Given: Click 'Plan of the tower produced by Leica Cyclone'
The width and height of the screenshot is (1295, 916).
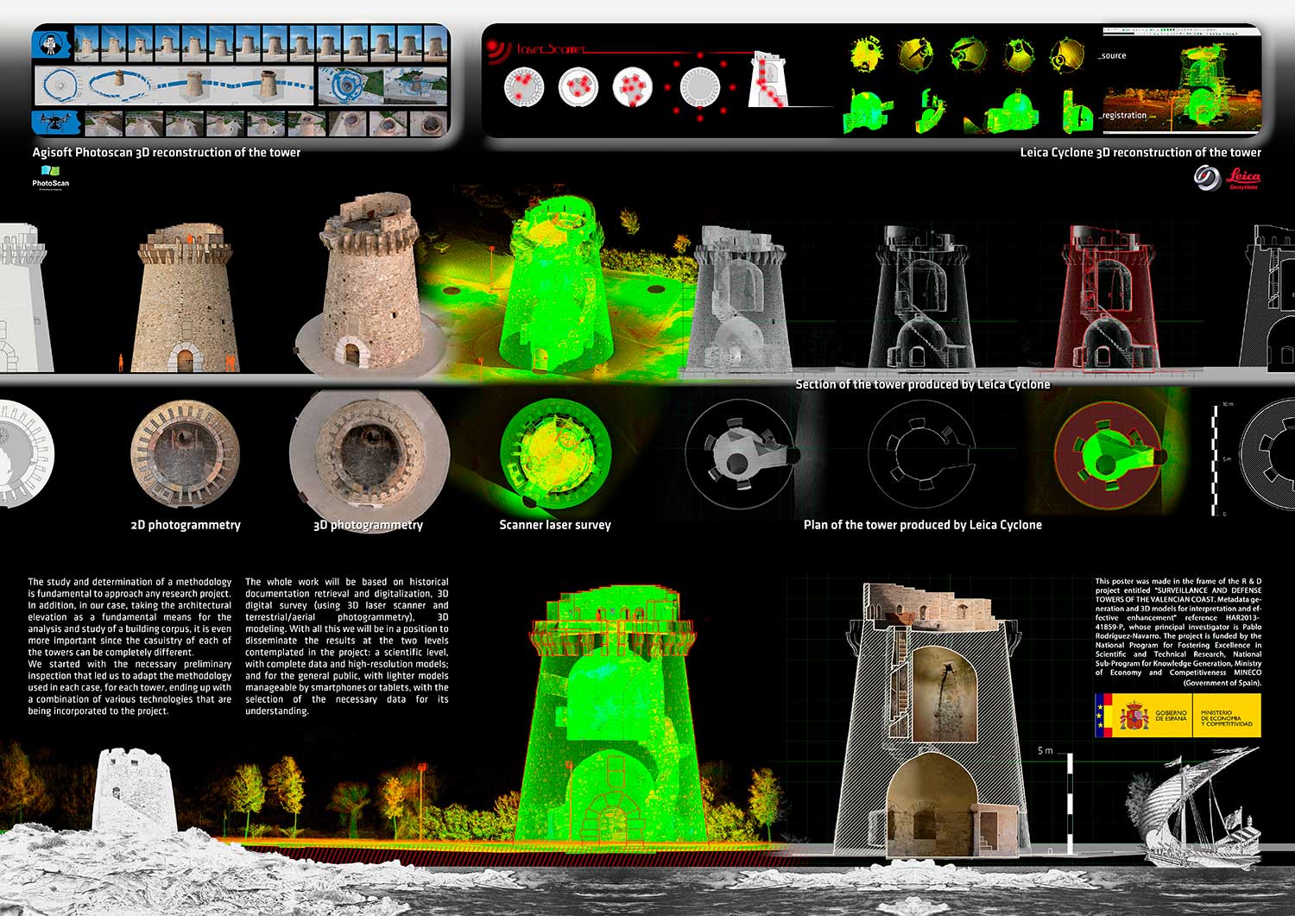Looking at the screenshot, I should point(923,525).
